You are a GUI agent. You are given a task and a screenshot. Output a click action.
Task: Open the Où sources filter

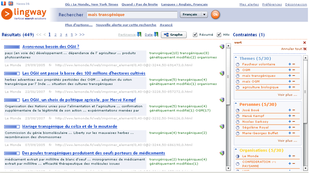91,4
